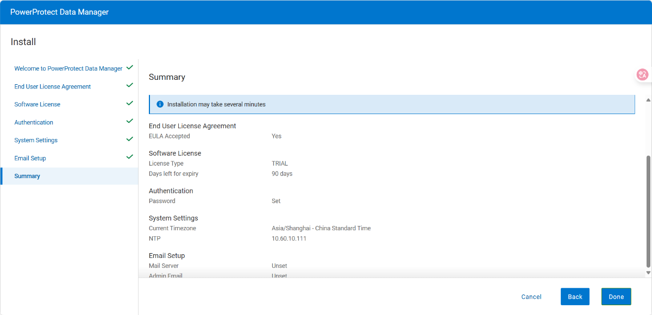652x315 pixels.
Task: Select the Authentication step in the sidebar
Action: [34, 123]
